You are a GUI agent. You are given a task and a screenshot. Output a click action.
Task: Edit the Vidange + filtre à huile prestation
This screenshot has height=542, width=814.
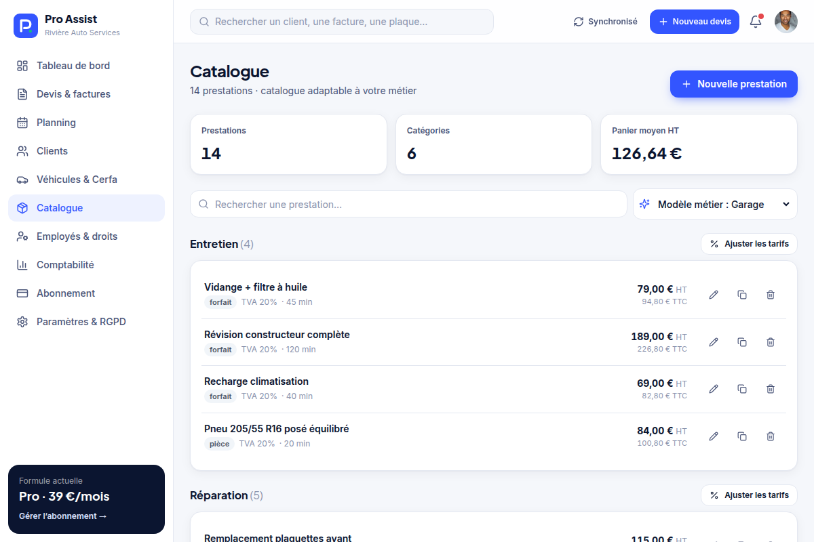tap(714, 295)
